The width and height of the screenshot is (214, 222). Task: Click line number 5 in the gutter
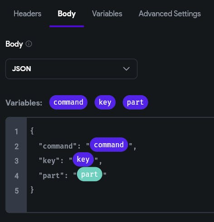[x=17, y=191]
